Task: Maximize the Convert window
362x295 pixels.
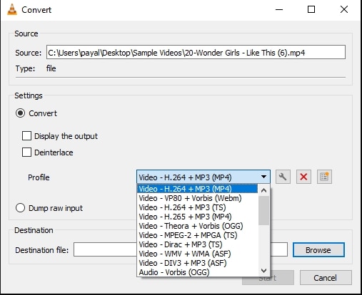Action: coord(311,9)
